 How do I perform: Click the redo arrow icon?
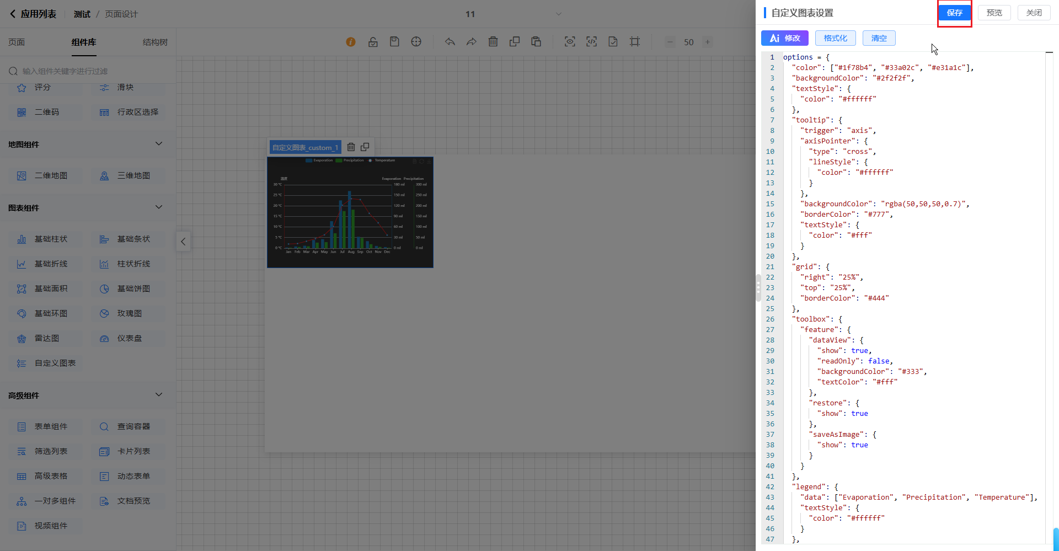tap(472, 42)
